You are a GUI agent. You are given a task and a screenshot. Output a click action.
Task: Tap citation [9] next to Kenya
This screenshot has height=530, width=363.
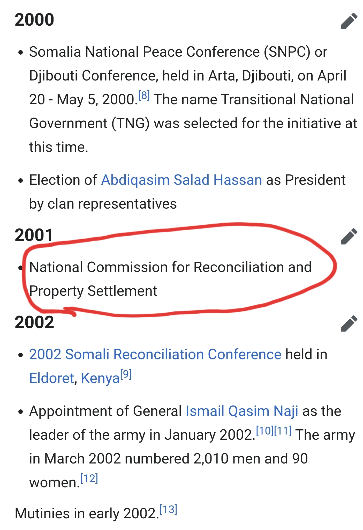click(x=126, y=374)
